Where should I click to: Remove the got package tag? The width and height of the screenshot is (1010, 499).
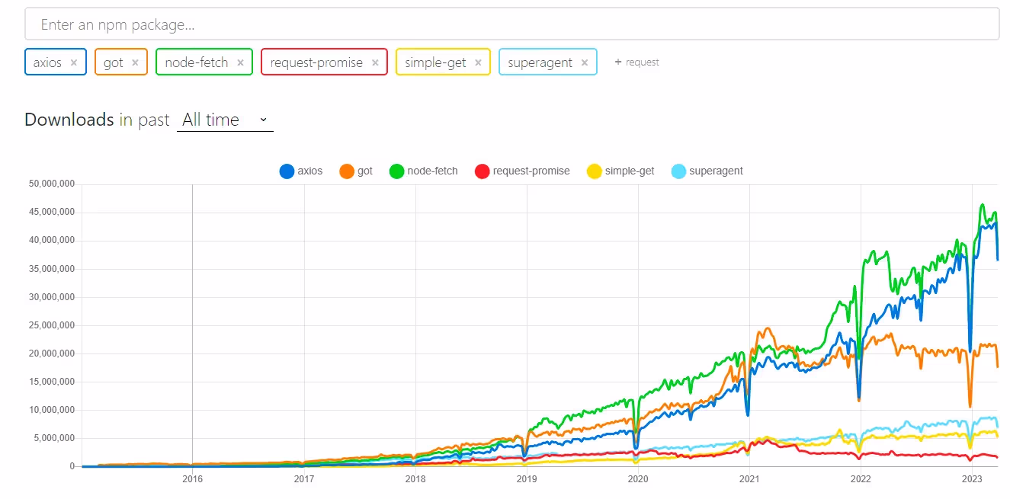pos(135,63)
